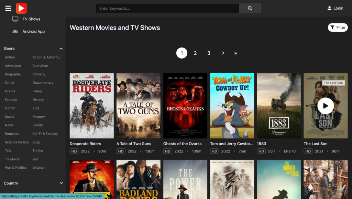Select the Animation genre

click(40, 66)
